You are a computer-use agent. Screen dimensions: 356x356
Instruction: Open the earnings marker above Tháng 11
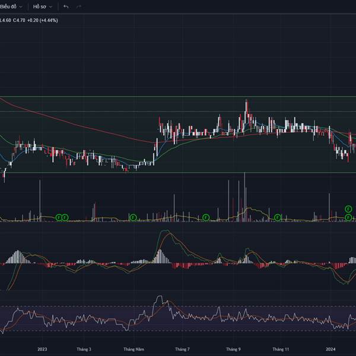[278, 218]
